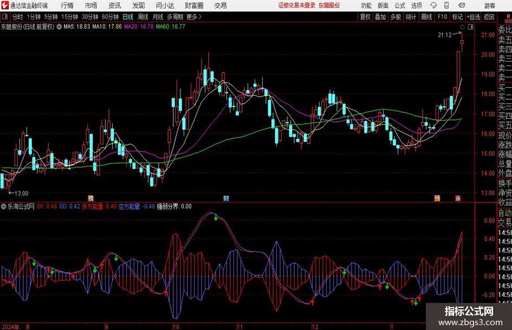Image resolution: width=512 pixels, height=330 pixels.
Task: Open the 问小达 menu
Action: [165, 5]
